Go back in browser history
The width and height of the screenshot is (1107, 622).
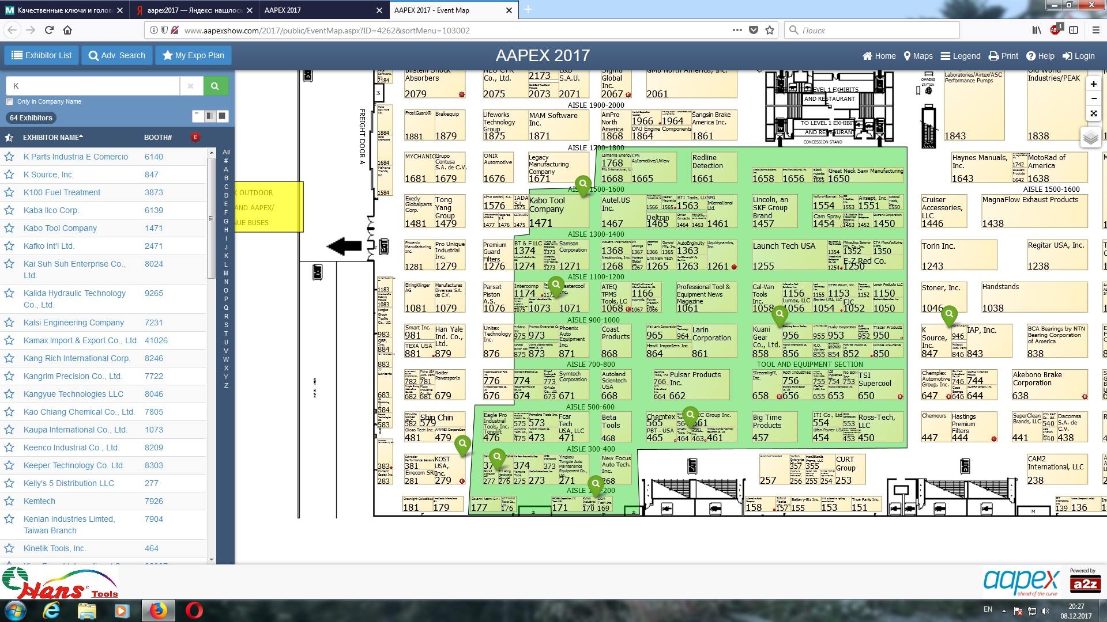pos(13,30)
